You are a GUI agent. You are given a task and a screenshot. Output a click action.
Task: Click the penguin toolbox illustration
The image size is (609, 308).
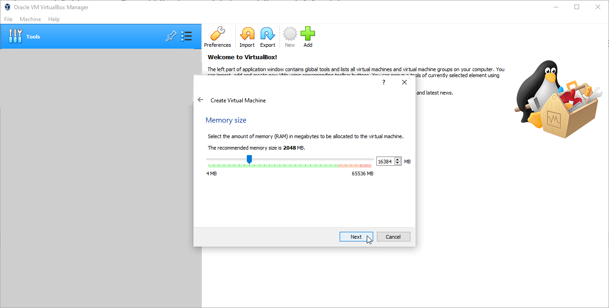(x=558, y=99)
